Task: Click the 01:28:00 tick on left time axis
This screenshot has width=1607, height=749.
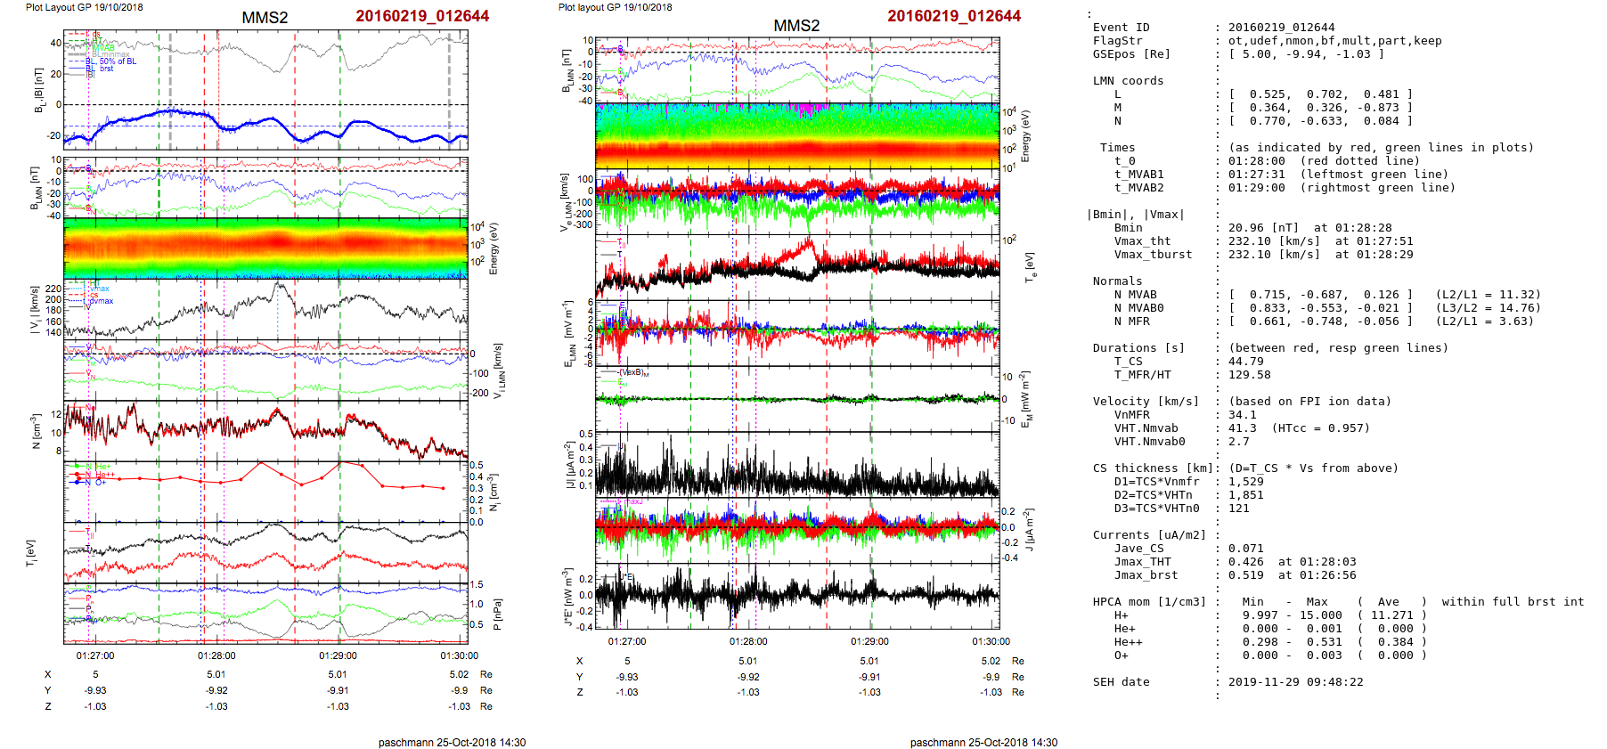Action: [216, 655]
